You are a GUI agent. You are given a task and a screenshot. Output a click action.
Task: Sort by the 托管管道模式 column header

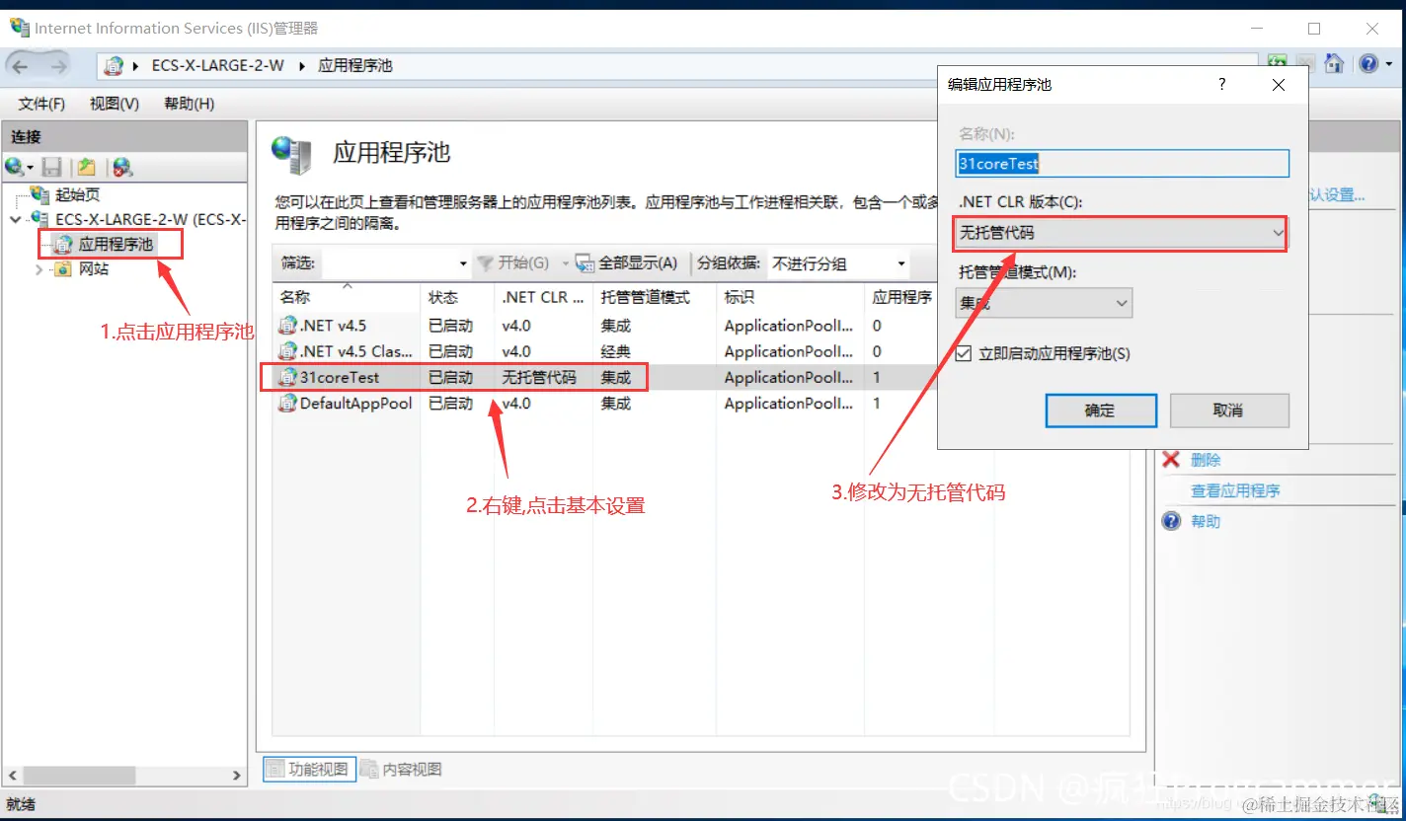654,297
